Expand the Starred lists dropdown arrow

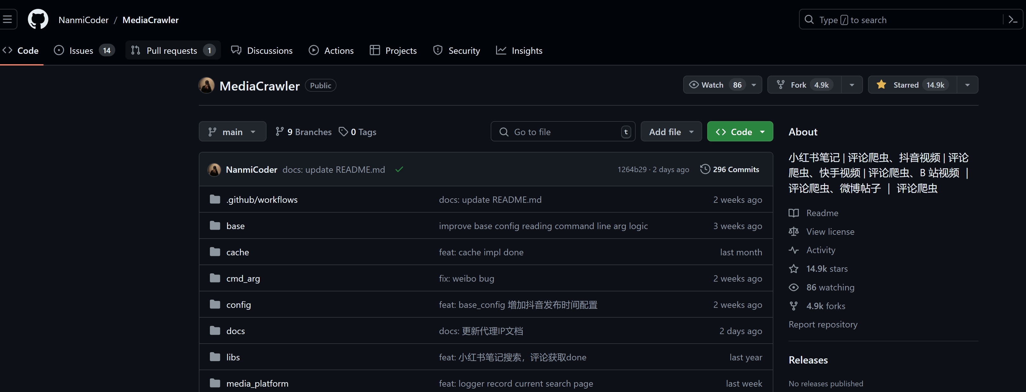pos(967,85)
